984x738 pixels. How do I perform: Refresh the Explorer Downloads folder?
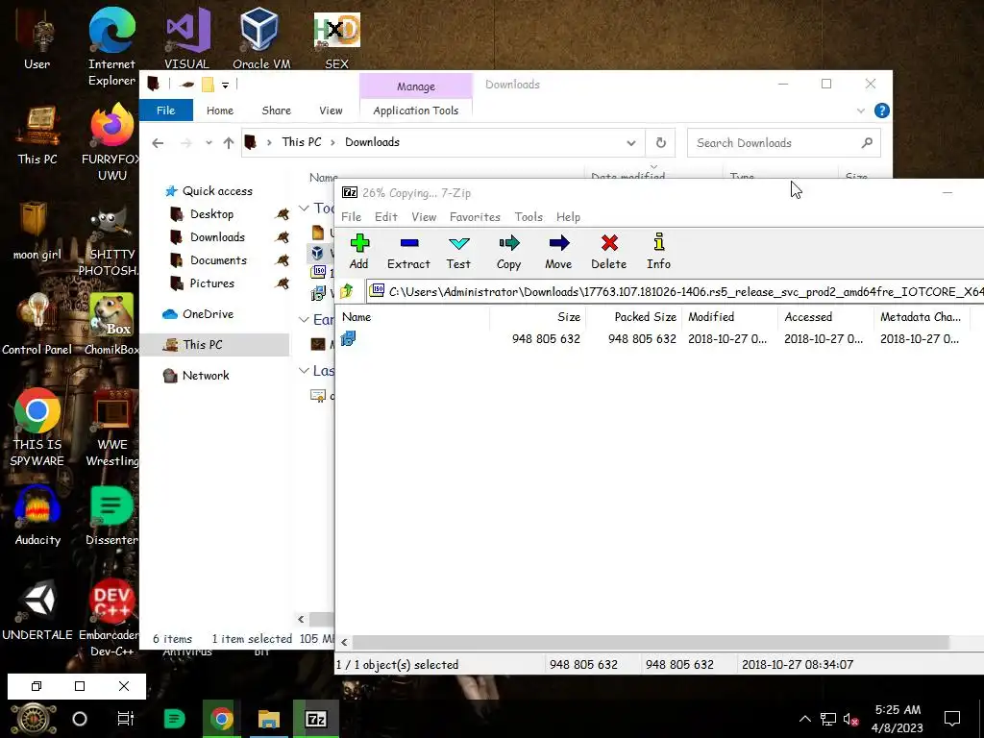click(661, 143)
